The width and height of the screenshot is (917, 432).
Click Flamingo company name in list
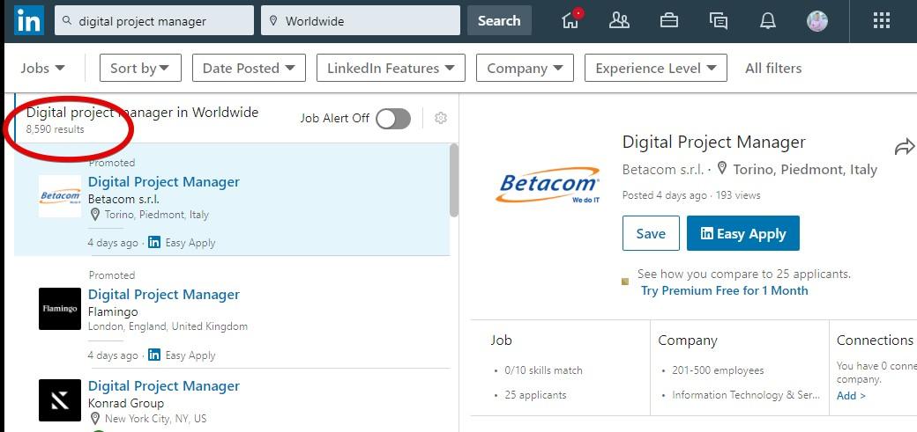(x=113, y=311)
